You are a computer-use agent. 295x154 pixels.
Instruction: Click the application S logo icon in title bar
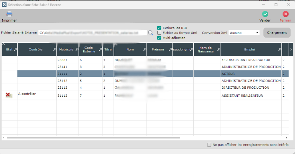(4, 5)
